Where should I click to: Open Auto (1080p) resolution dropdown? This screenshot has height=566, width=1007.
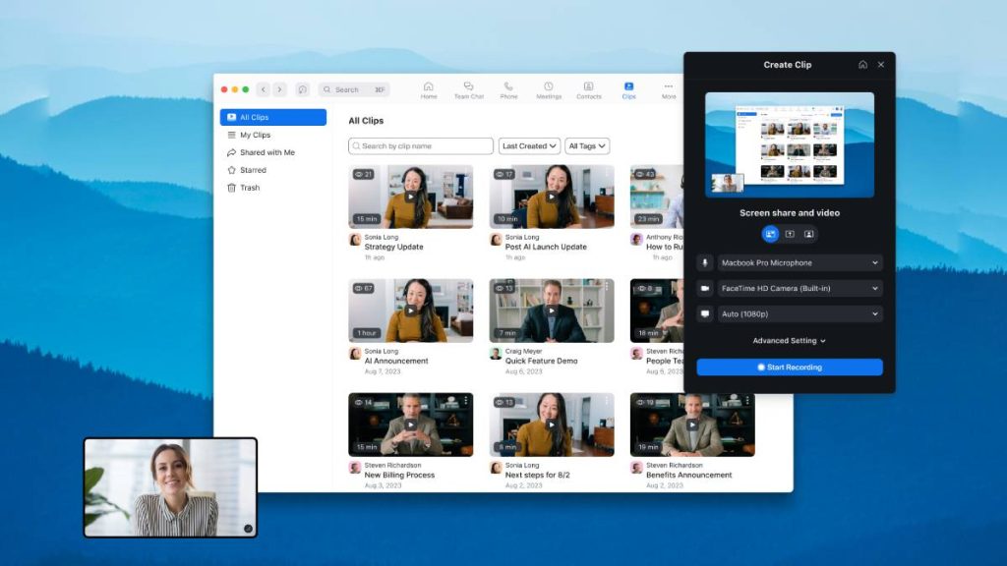(800, 314)
